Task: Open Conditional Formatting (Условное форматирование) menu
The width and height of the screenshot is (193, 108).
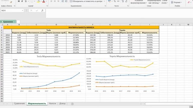Action: 139,2
